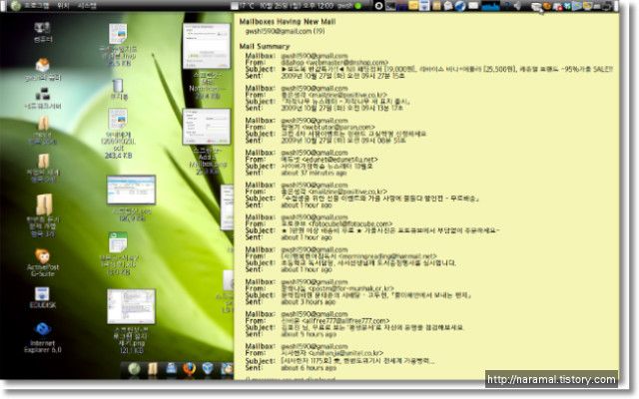Open the 243.4 KB odt file icon
This screenshot has width=639, height=399.
(118, 119)
